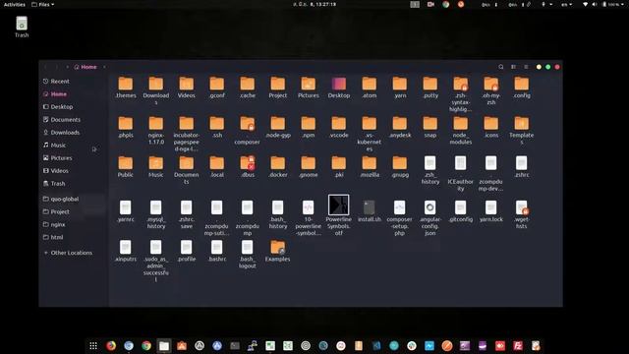Launch Google Chrome from the dock

point(146,345)
